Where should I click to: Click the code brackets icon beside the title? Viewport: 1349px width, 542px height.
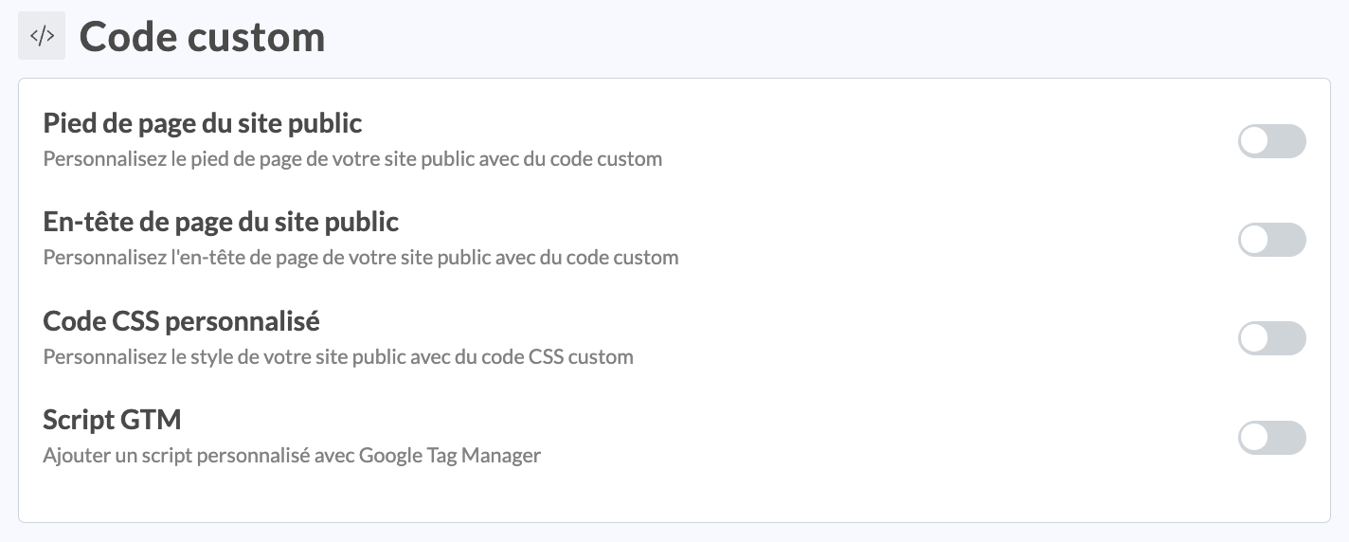click(x=42, y=36)
